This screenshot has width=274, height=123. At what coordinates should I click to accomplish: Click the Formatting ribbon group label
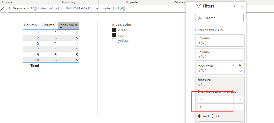(x=69, y=2)
